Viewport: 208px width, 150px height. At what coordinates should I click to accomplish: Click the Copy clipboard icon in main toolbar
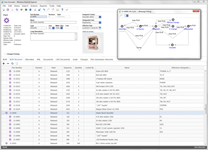pos(53,10)
